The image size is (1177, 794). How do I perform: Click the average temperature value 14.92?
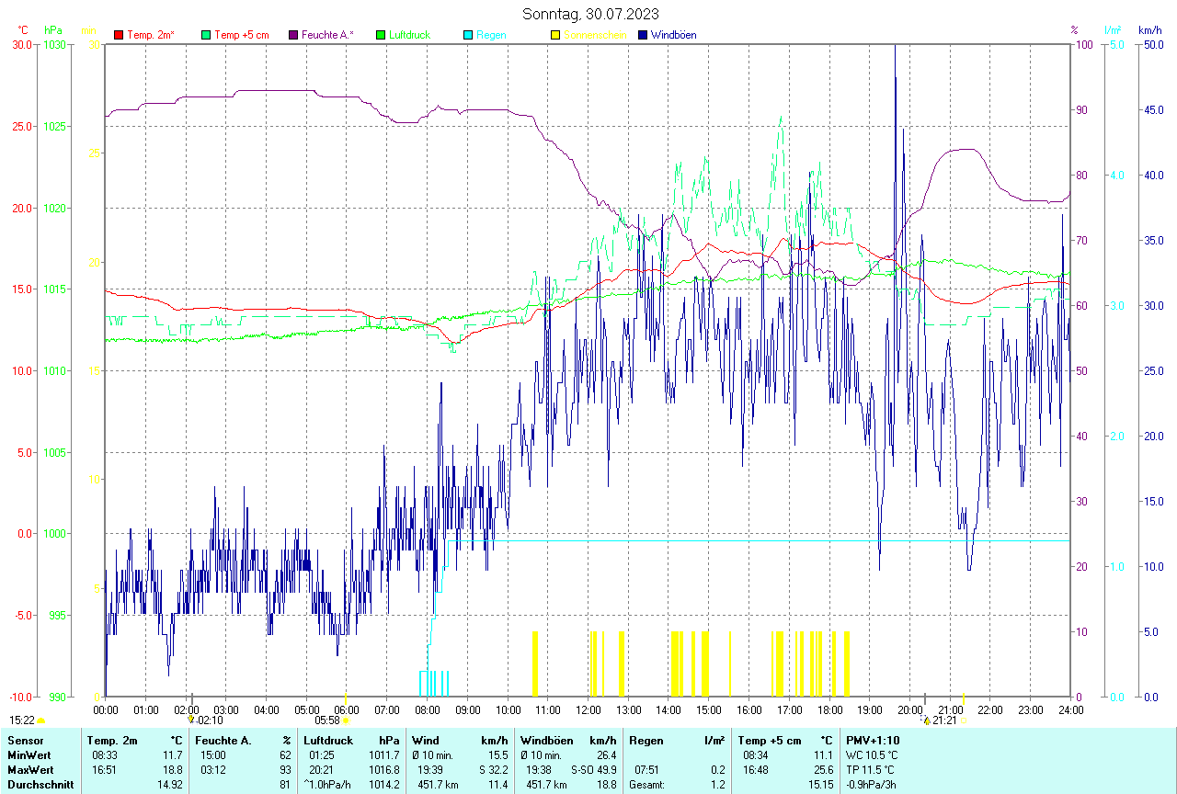tap(169, 784)
